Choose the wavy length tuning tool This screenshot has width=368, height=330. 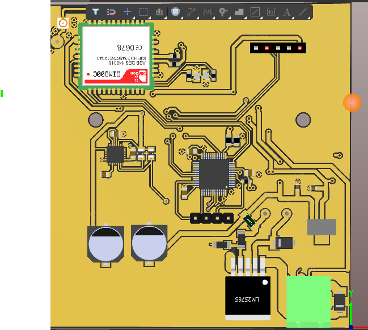208,11
